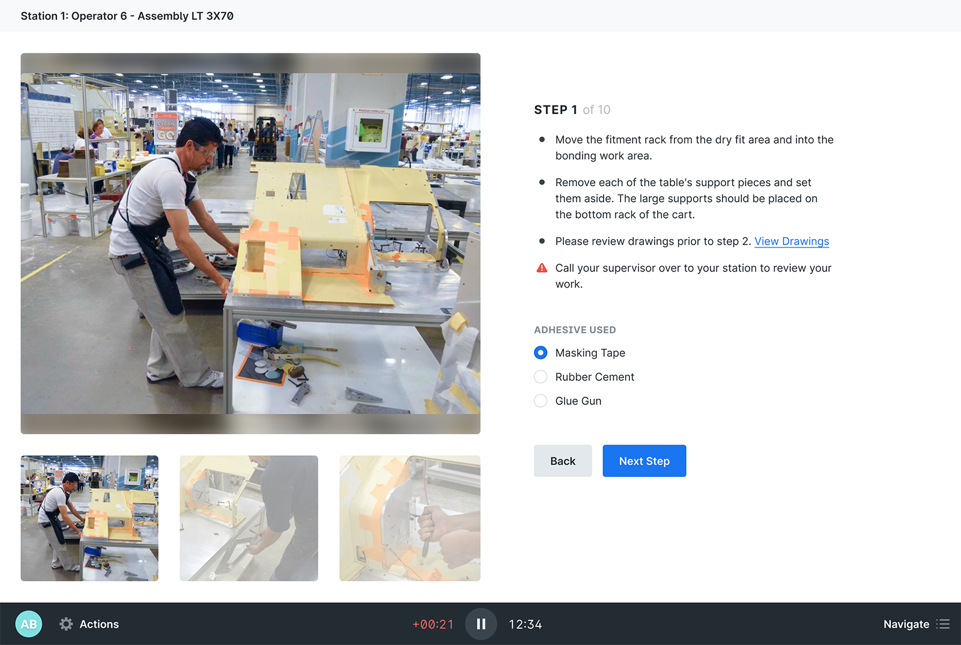View the middle frame-assembly thumbnail
This screenshot has height=645, width=961.
click(249, 519)
